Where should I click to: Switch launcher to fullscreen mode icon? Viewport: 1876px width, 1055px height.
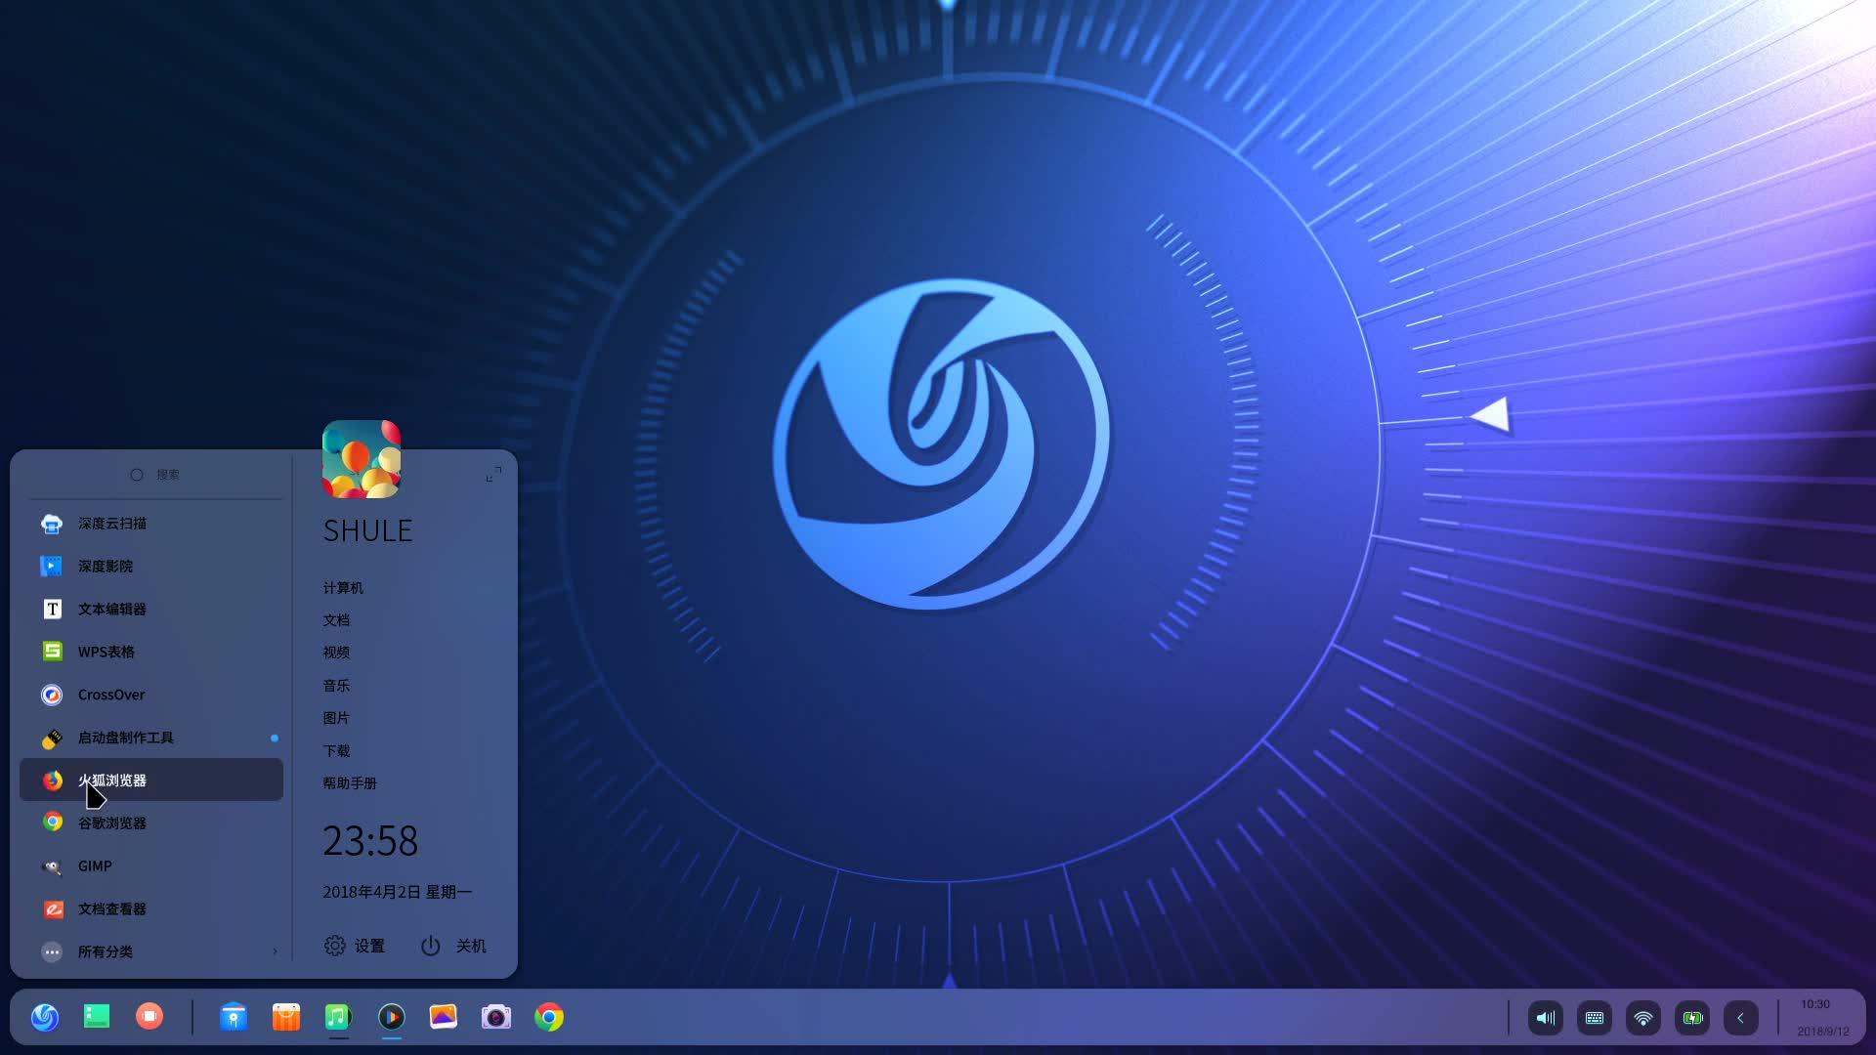493,474
